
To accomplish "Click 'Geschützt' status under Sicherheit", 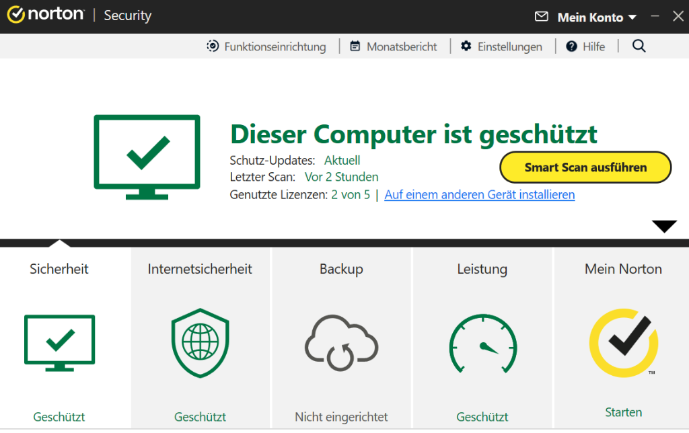I will pos(59,417).
